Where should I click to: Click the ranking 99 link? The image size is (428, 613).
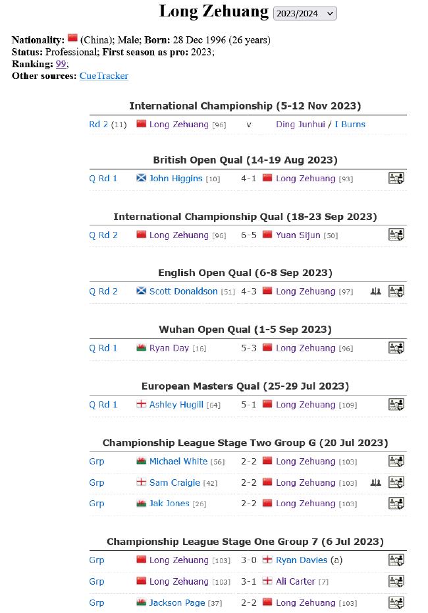[61, 64]
